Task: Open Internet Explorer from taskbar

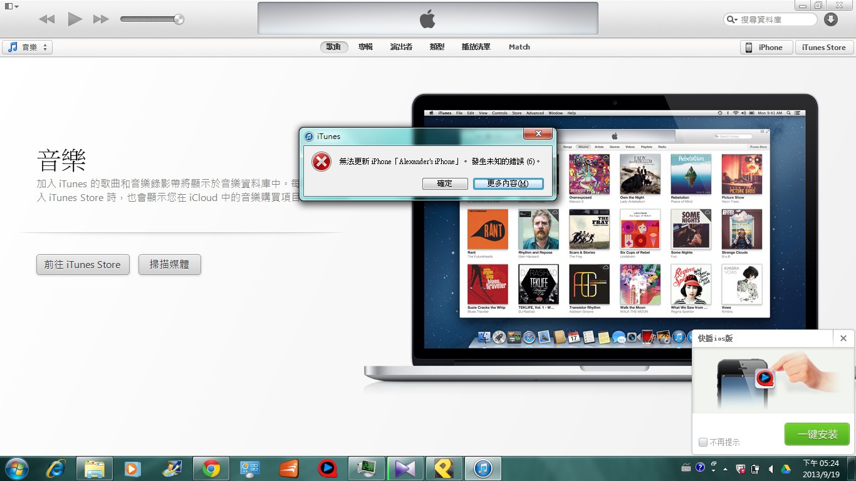Action: (56, 468)
